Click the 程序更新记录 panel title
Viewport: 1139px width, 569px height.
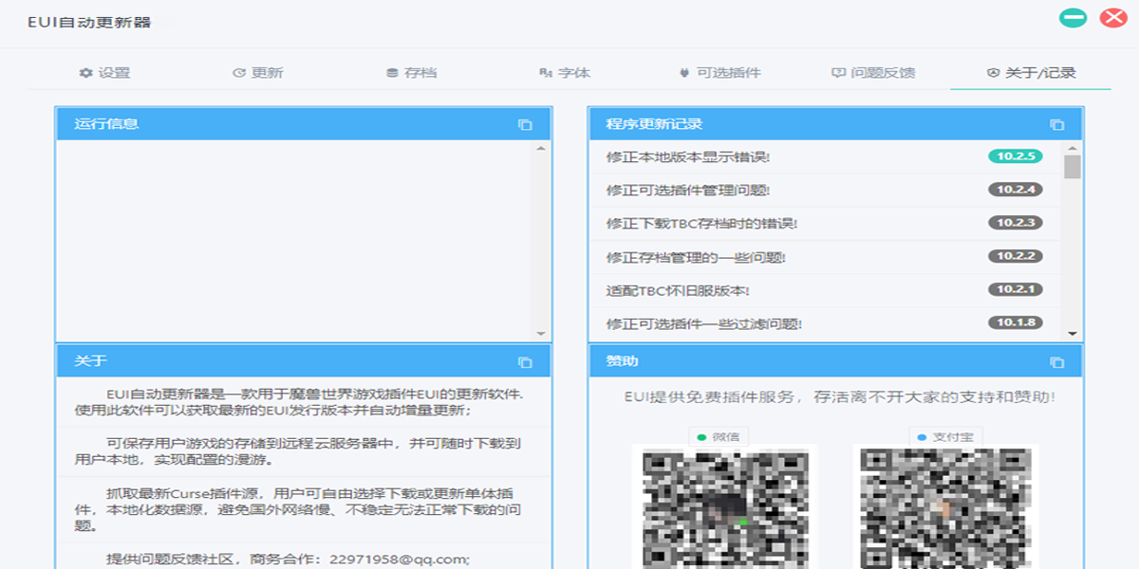[x=654, y=124]
